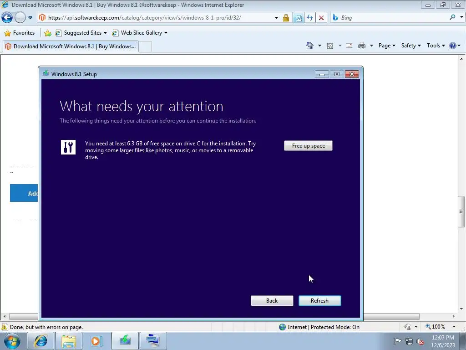Viewport: 466px width, 350px height.
Task: Close the Windows 8.1 Setup window
Action: click(352, 74)
